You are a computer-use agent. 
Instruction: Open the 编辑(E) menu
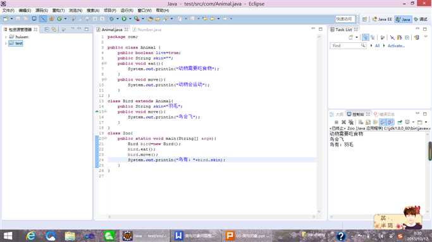(x=25, y=11)
